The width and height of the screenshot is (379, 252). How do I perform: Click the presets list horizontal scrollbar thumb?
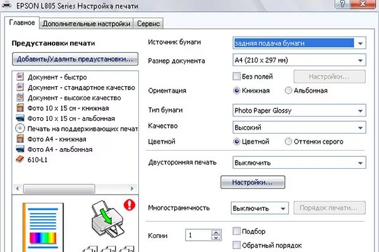pos(59,188)
